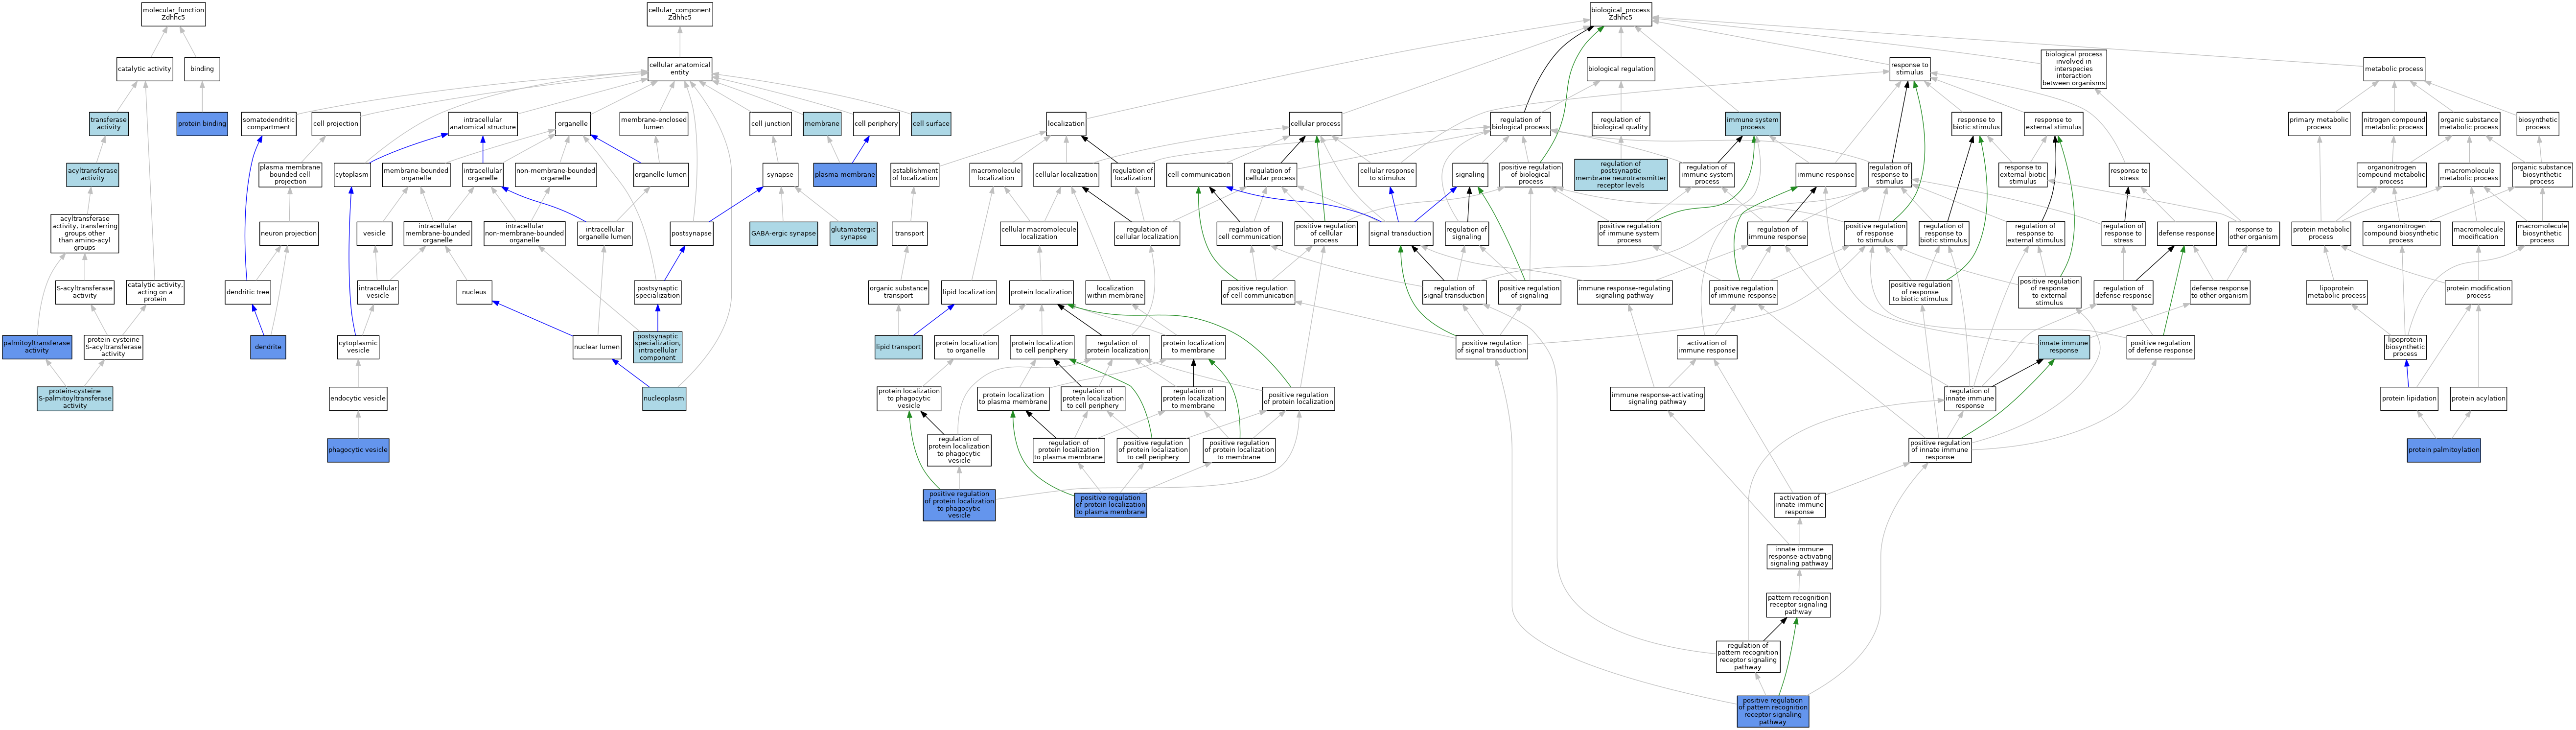Viewport: 2576px width, 730px height.
Task: Click 'activation of innate immune response' node
Action: tap(1799, 505)
